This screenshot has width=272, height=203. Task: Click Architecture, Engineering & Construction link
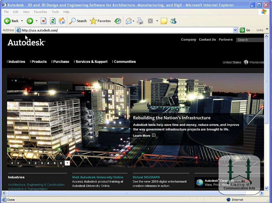[36, 185]
